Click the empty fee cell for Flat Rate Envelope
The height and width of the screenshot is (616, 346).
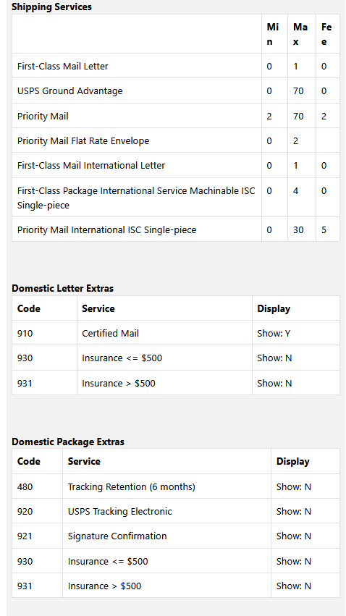coord(327,140)
